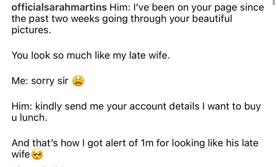Click the word "wife" beside the pleading emoji
This screenshot has width=277, height=167.
(21, 154)
